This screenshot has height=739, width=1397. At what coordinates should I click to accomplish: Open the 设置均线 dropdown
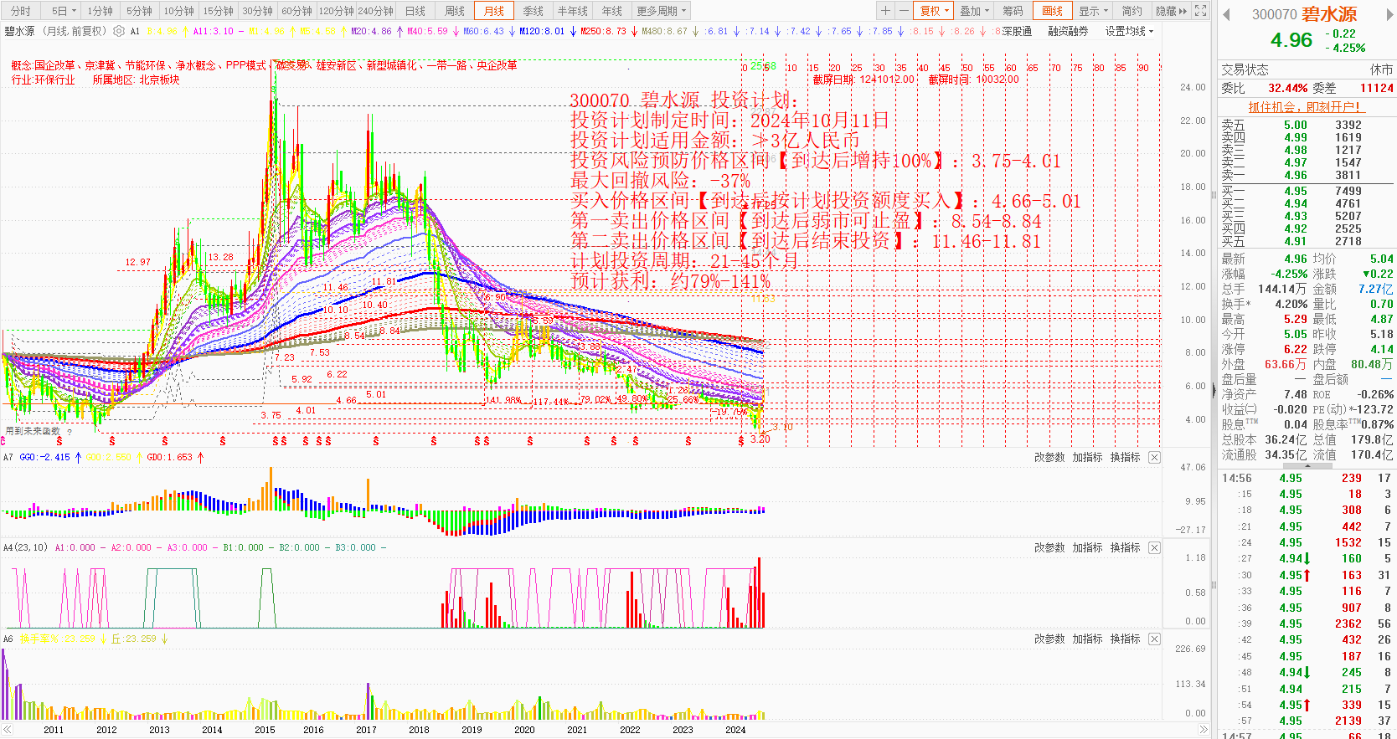[x=1128, y=31]
